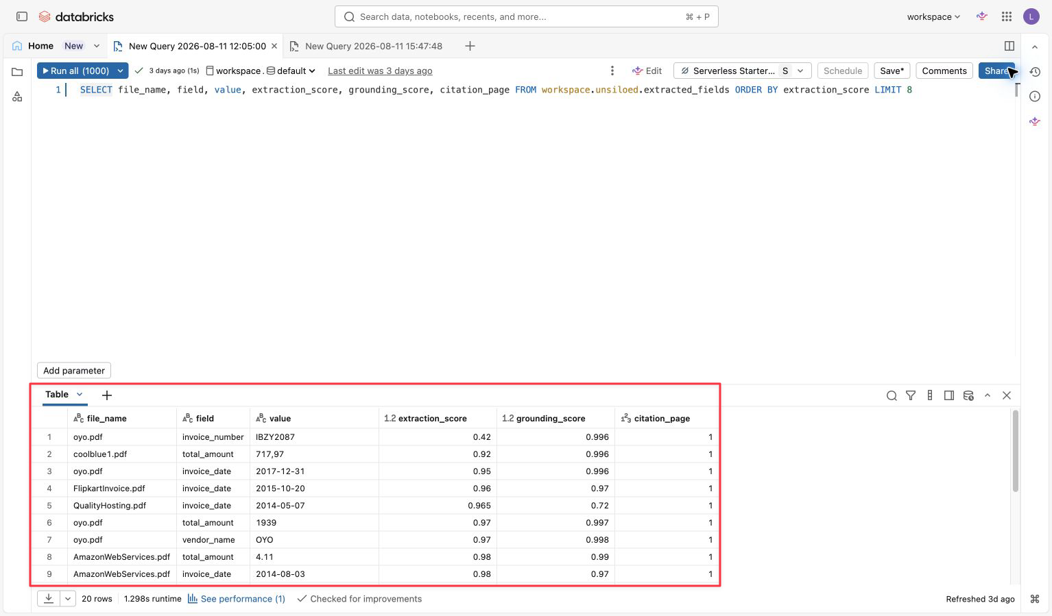The image size is (1052, 616).
Task: Click the results table vertical scrollbar
Action: pos(1016,451)
